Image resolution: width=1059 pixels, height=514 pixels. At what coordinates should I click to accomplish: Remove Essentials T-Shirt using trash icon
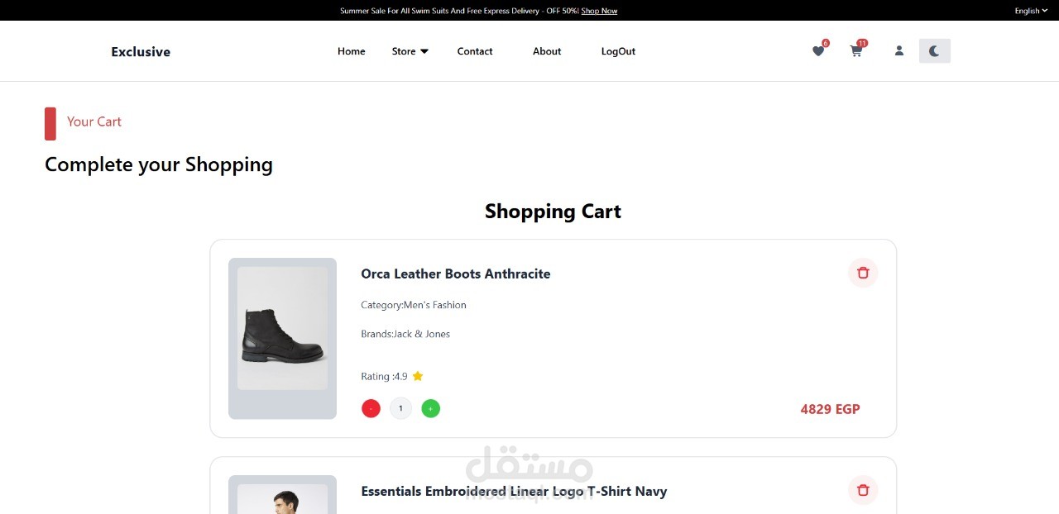click(x=863, y=490)
